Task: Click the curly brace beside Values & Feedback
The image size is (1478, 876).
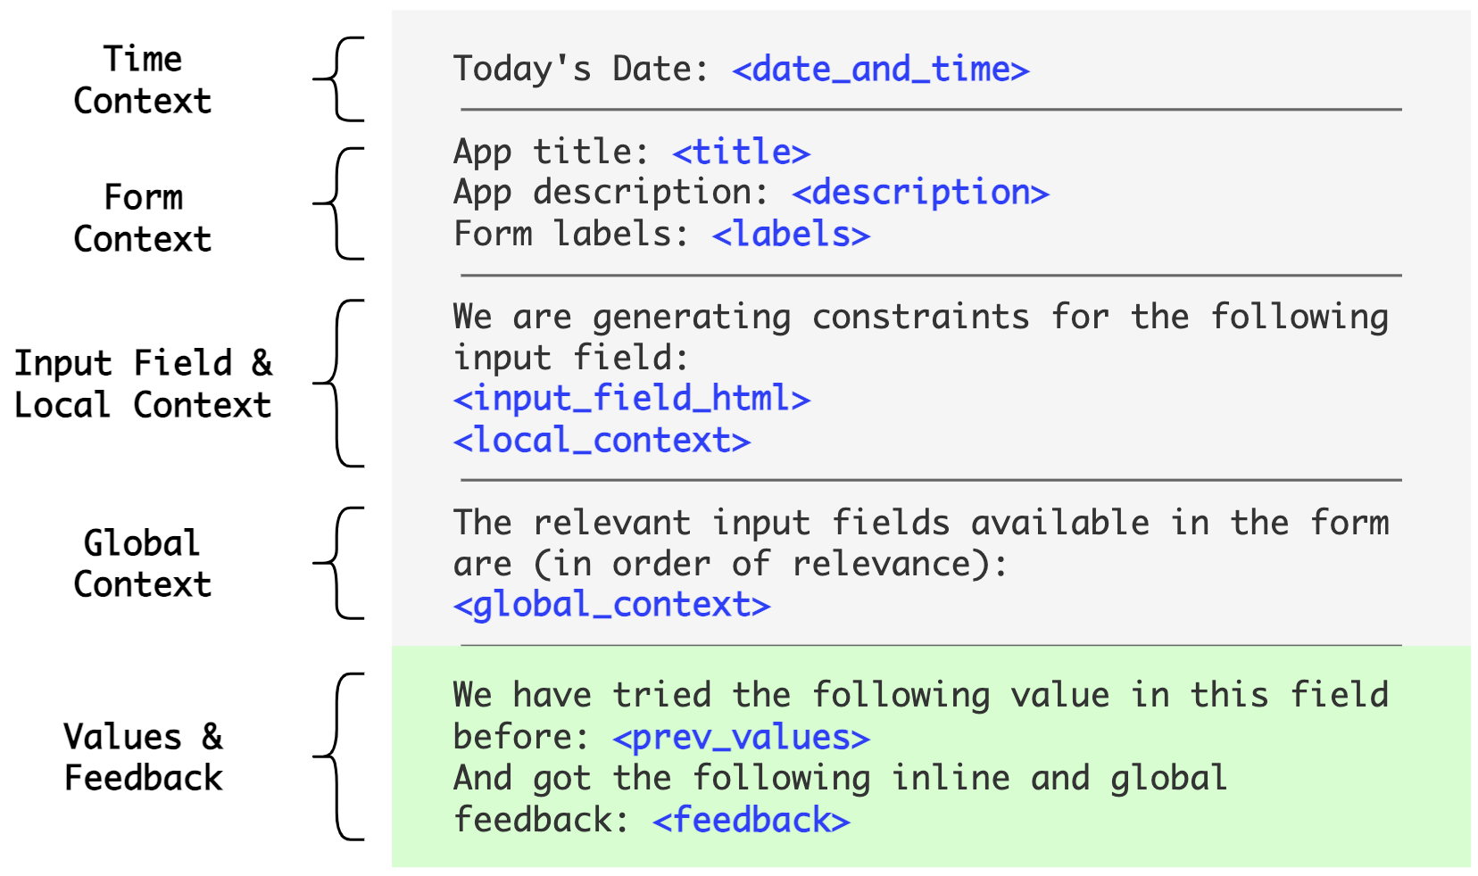Action: [x=339, y=756]
